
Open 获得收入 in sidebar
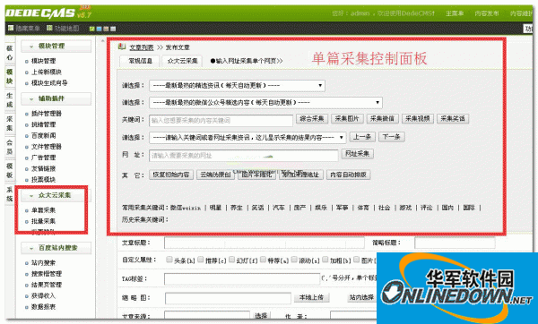coord(44,296)
